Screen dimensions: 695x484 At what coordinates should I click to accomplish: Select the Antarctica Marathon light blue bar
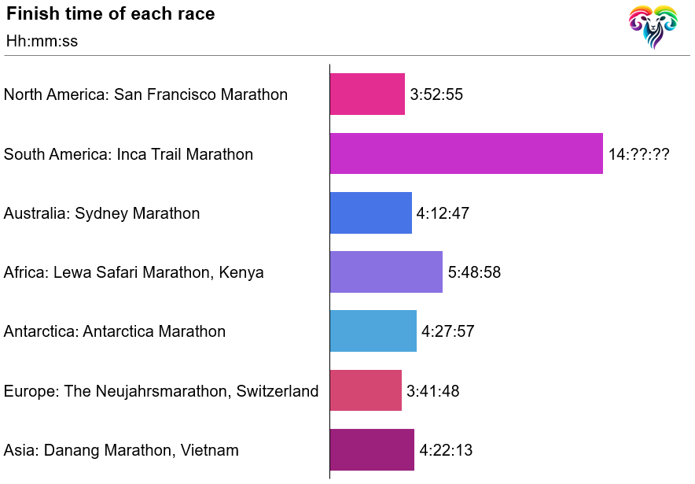click(373, 331)
